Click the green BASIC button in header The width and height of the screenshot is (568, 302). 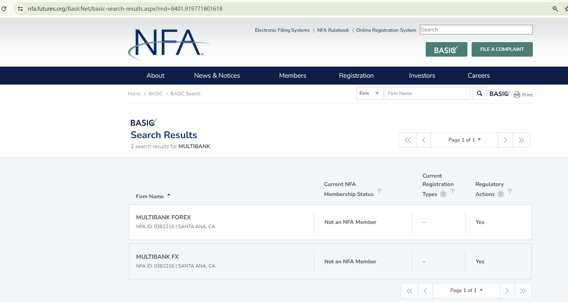click(x=446, y=50)
